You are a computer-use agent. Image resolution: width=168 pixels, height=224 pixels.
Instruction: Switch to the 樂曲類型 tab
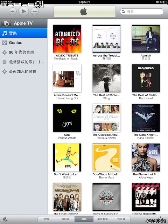click(103, 219)
